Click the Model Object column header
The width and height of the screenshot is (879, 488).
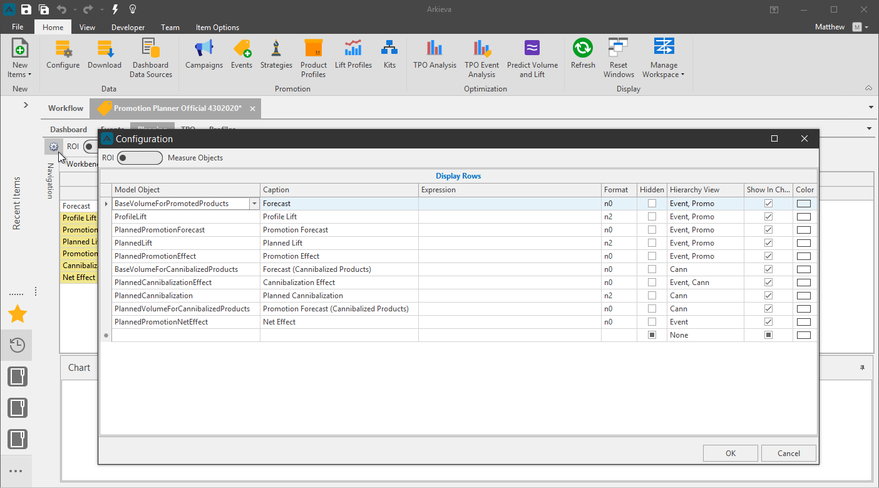(186, 190)
